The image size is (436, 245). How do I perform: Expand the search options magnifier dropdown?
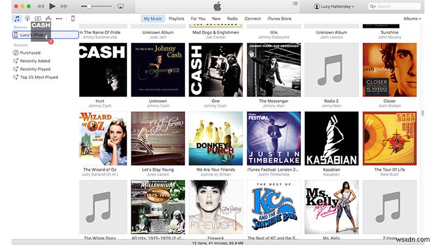click(x=373, y=7)
